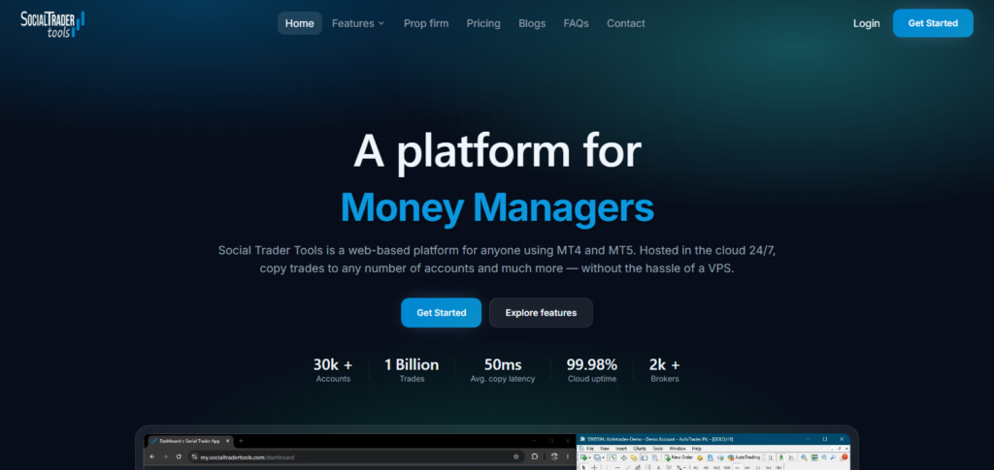Screen dimensions: 994x470
Task: Click the reload icon in preview browser
Action: coord(179,456)
